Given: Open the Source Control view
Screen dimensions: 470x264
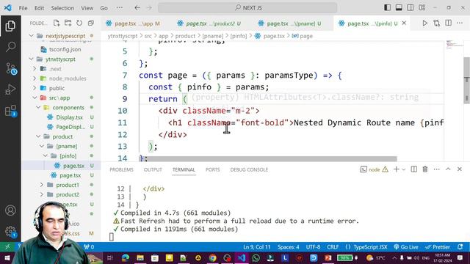Looking at the screenshot, I should [11, 68].
